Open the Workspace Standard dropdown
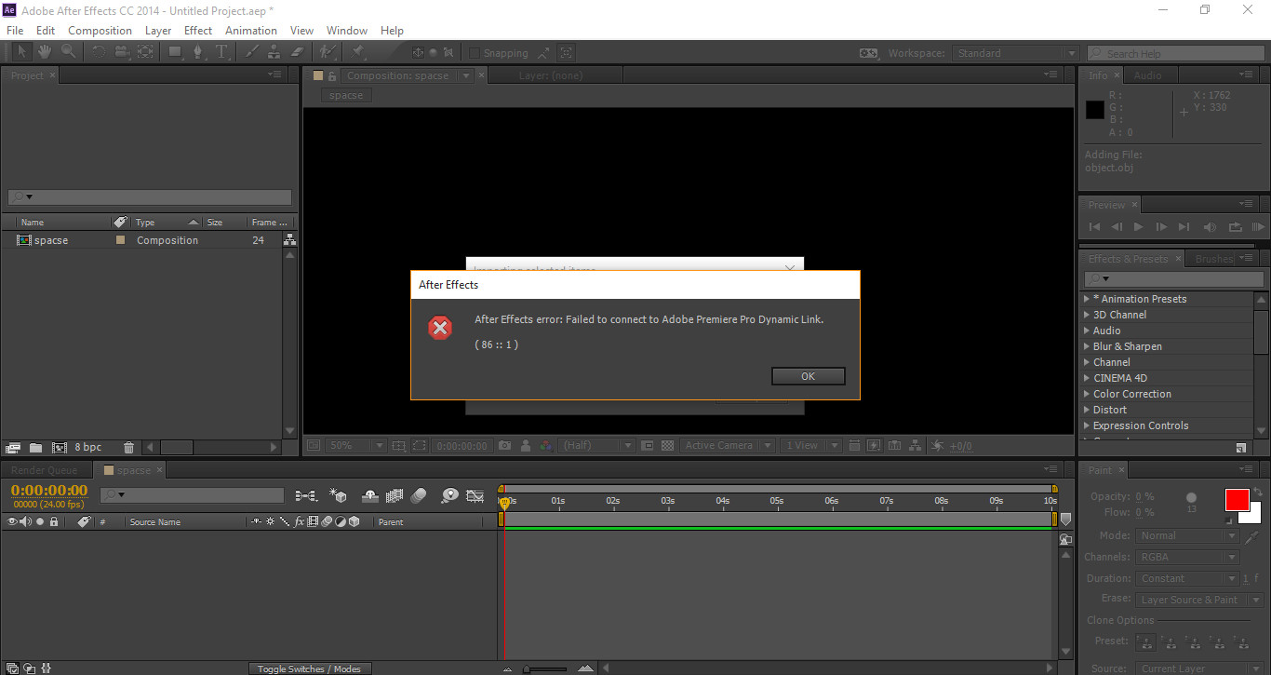The image size is (1271, 675). click(1015, 53)
